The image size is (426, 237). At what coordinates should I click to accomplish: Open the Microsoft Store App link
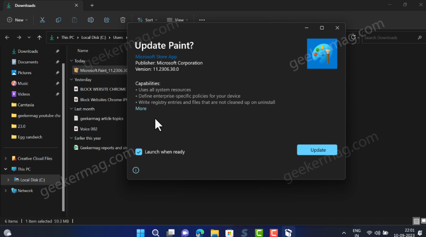156,57
